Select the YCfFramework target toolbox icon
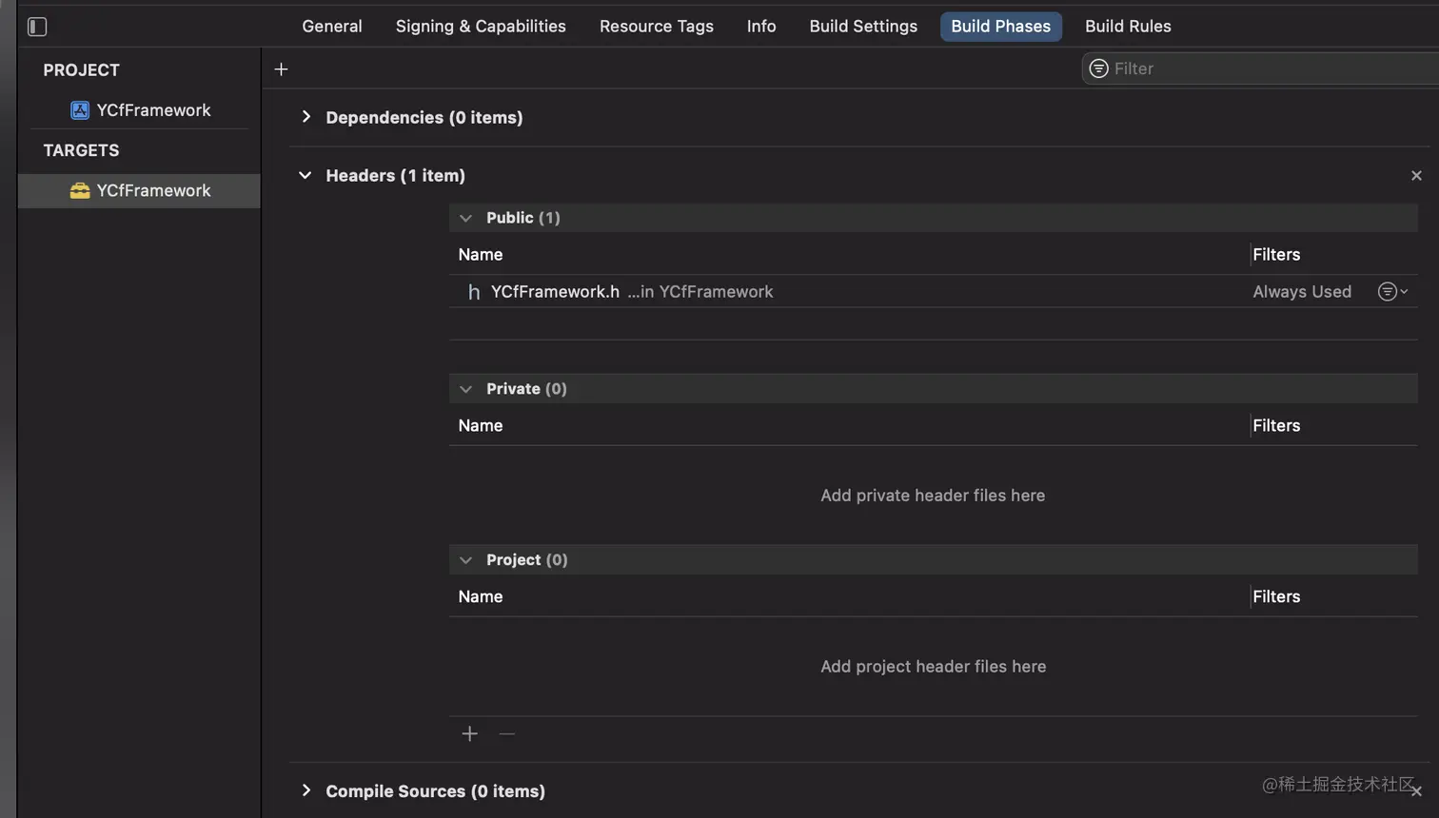1439x818 pixels. pyautogui.click(x=80, y=190)
